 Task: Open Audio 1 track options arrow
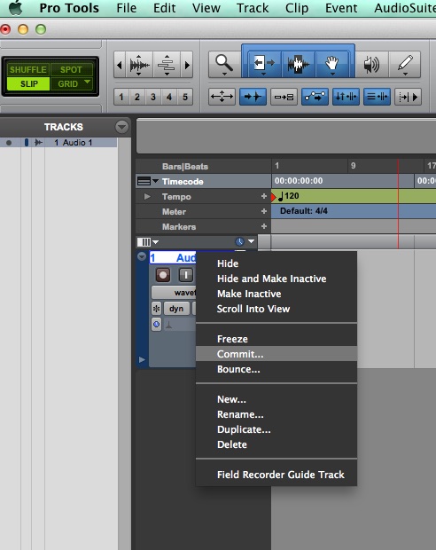pyautogui.click(x=142, y=256)
